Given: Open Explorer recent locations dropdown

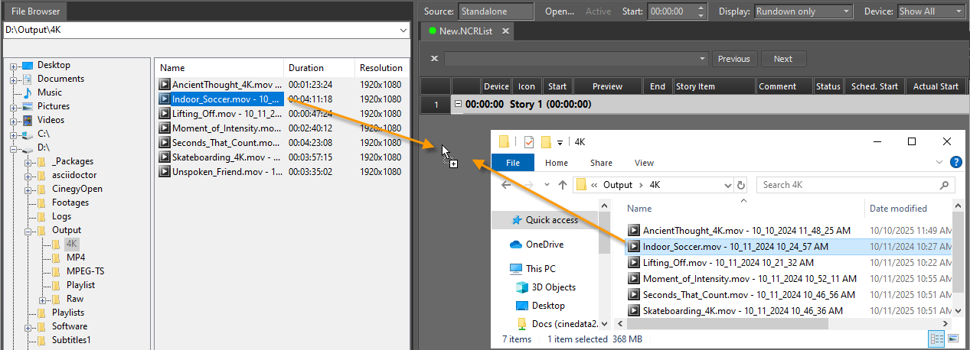Looking at the screenshot, I should coord(547,185).
